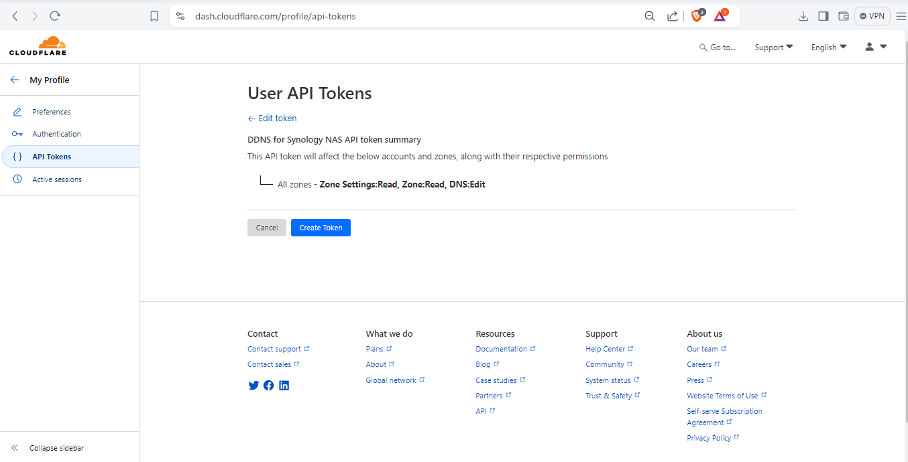Click the Facebook icon in footer
This screenshot has width=908, height=462.
(269, 386)
